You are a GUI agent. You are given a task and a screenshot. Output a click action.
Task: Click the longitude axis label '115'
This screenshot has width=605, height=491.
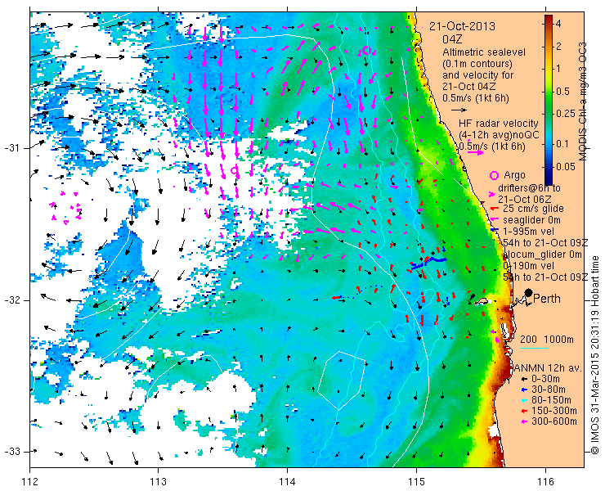[416, 482]
